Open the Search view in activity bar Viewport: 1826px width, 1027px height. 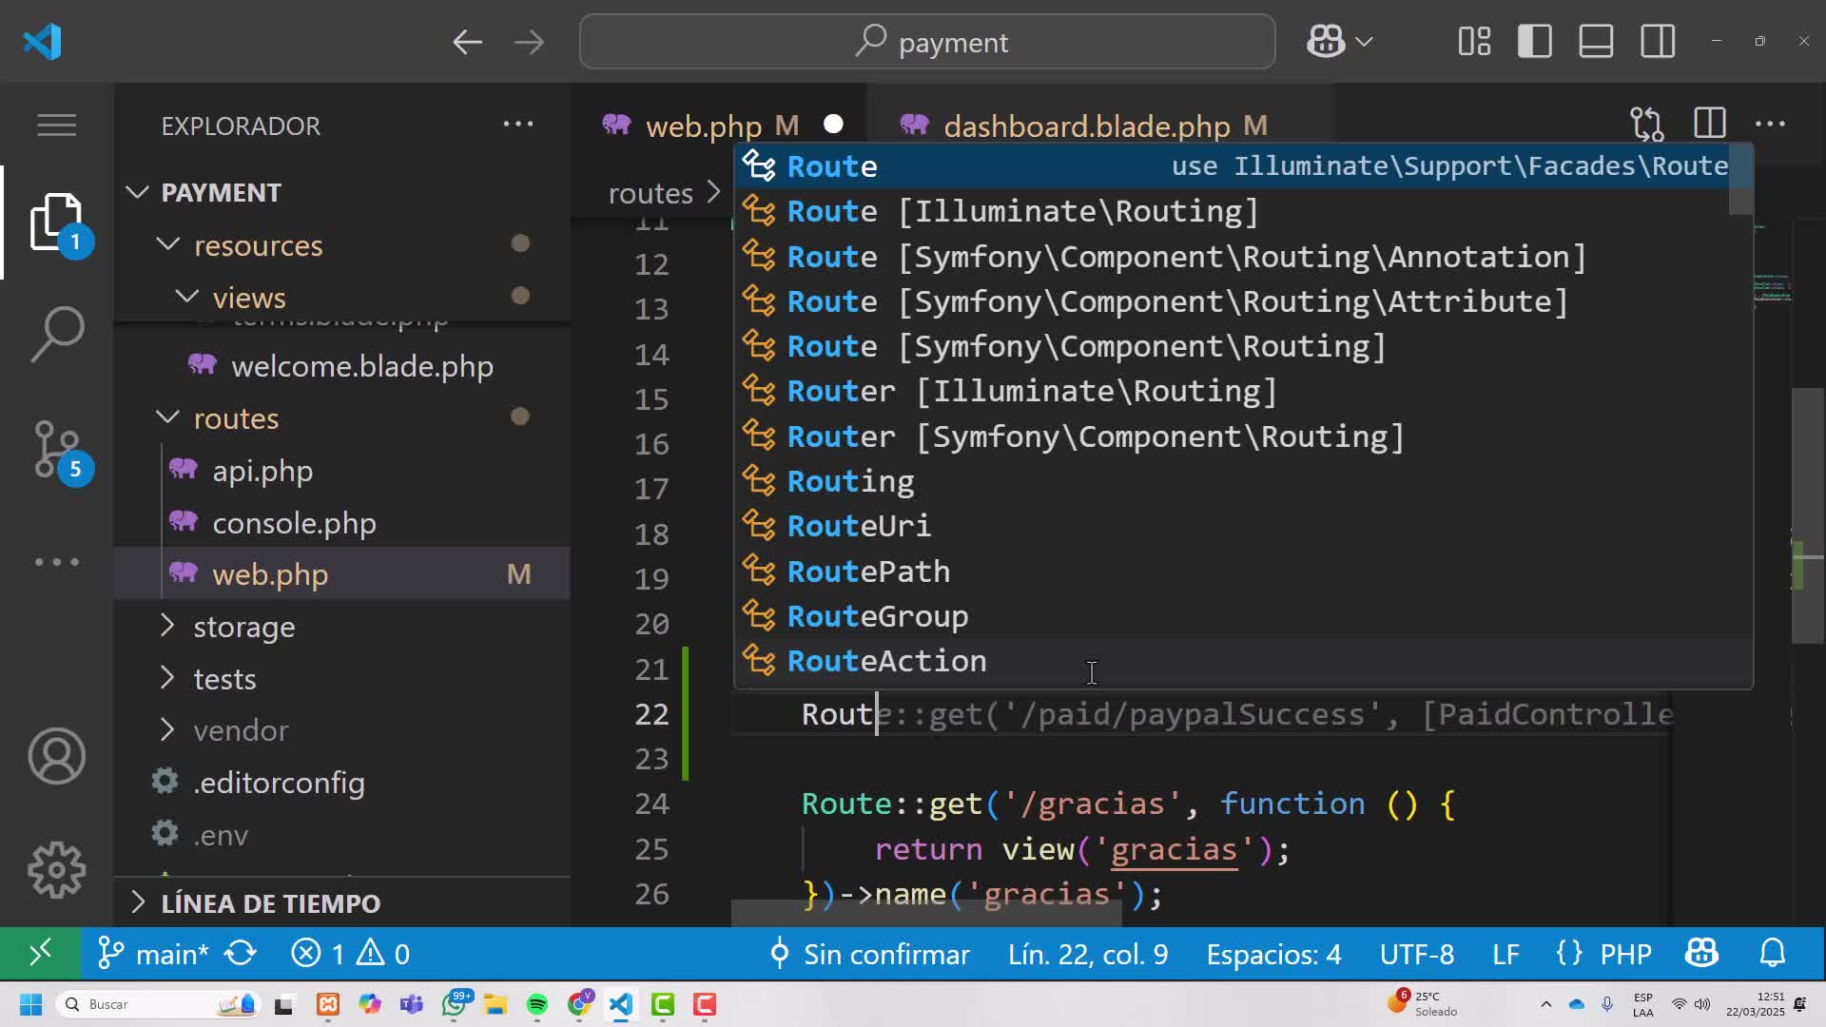point(57,333)
